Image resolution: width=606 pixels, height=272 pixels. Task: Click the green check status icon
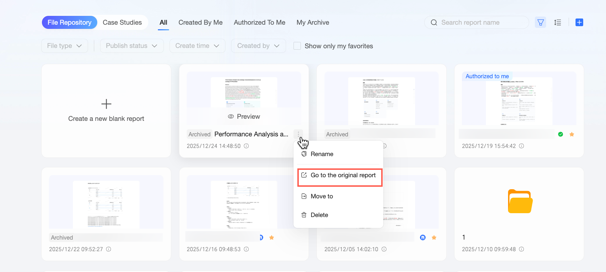click(x=561, y=134)
